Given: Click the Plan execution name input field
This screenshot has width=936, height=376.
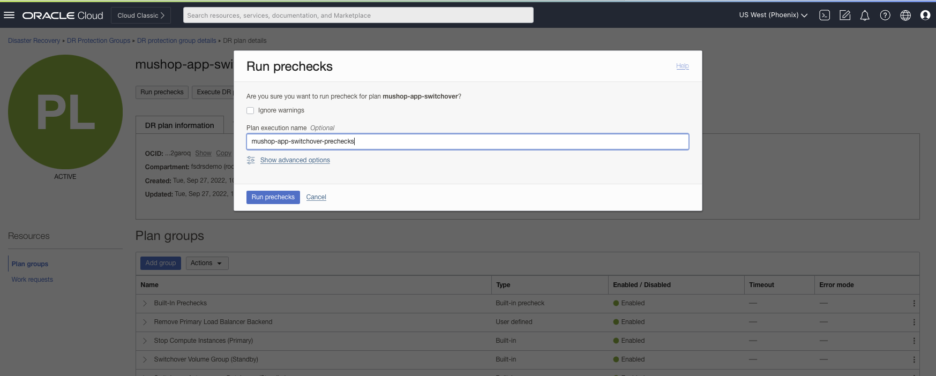Looking at the screenshot, I should pyautogui.click(x=467, y=141).
